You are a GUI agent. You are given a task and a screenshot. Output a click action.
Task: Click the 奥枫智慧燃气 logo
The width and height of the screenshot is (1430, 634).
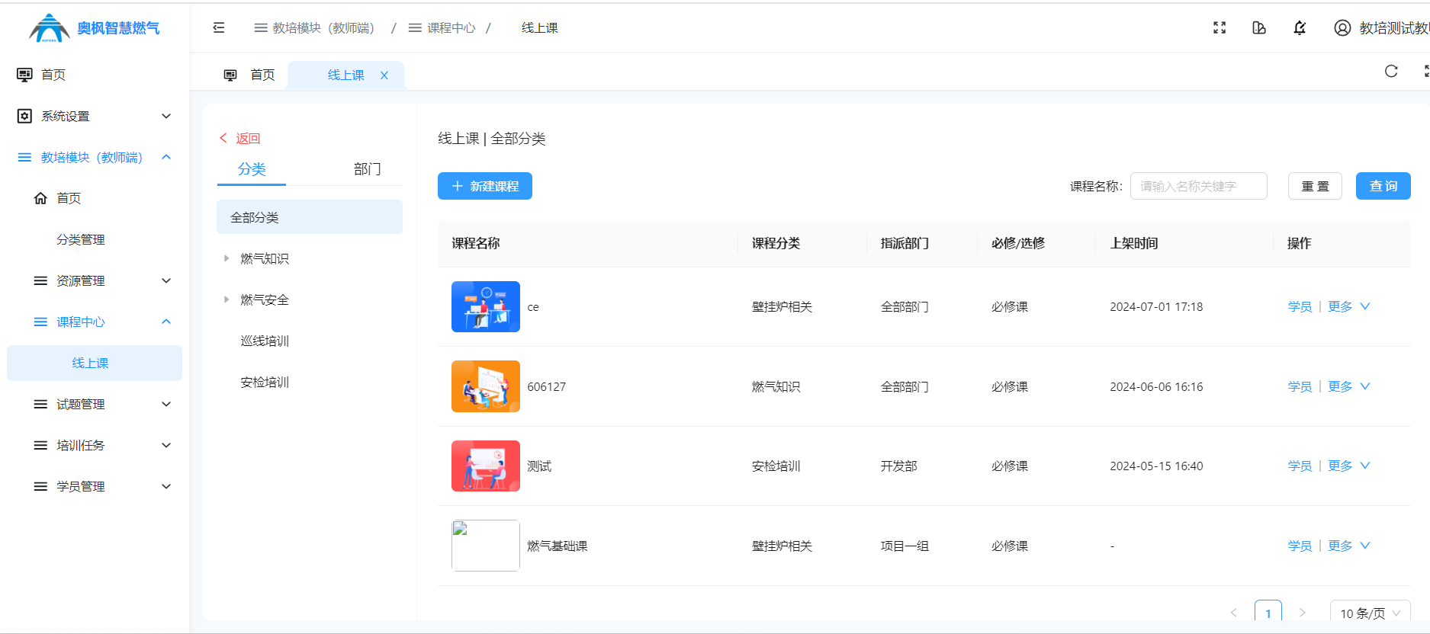point(94,27)
